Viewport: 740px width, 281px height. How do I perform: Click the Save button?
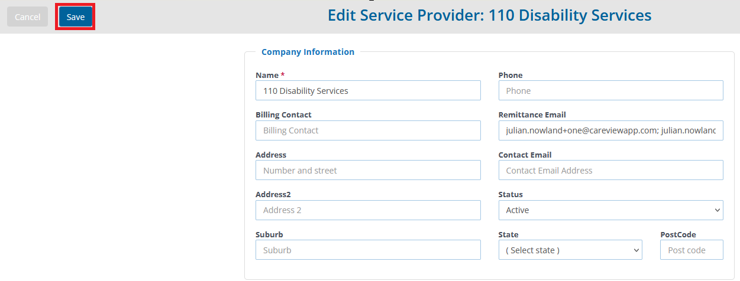(x=75, y=17)
